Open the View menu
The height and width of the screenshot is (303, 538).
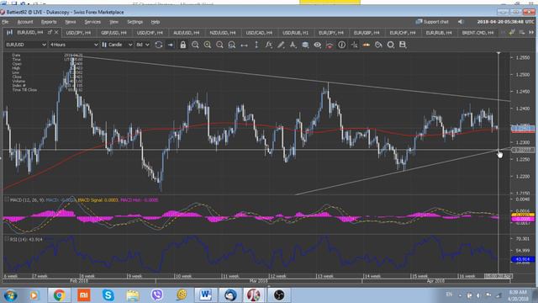(114, 22)
